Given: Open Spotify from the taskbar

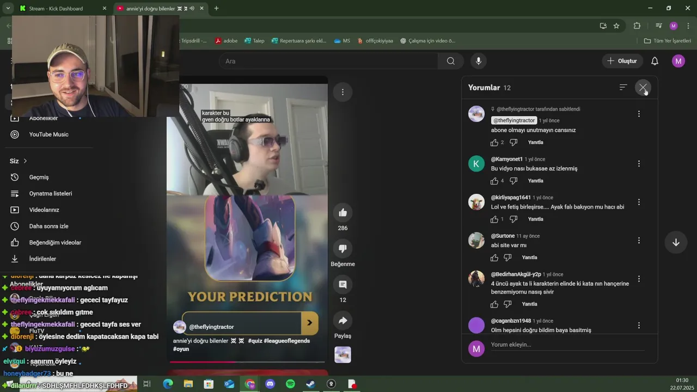Looking at the screenshot, I should pos(290,384).
